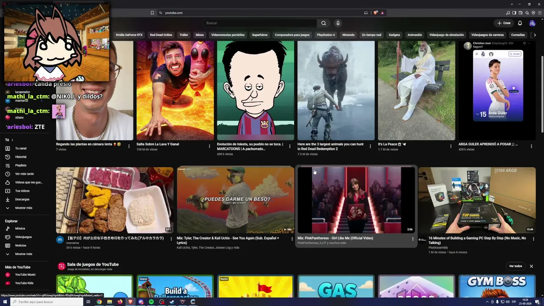Image resolution: width=544 pixels, height=306 pixels.
Task: Open options for It's La Peace short
Action: point(451,146)
